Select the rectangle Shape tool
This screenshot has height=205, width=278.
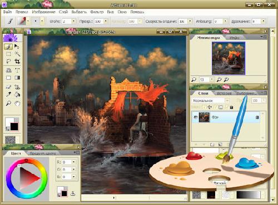[x=8, y=78]
